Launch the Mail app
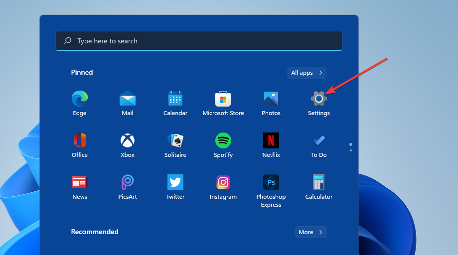This screenshot has height=255, width=458. tap(128, 103)
